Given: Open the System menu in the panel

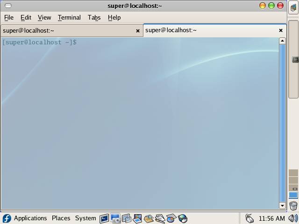Looking at the screenshot, I should point(85,218).
